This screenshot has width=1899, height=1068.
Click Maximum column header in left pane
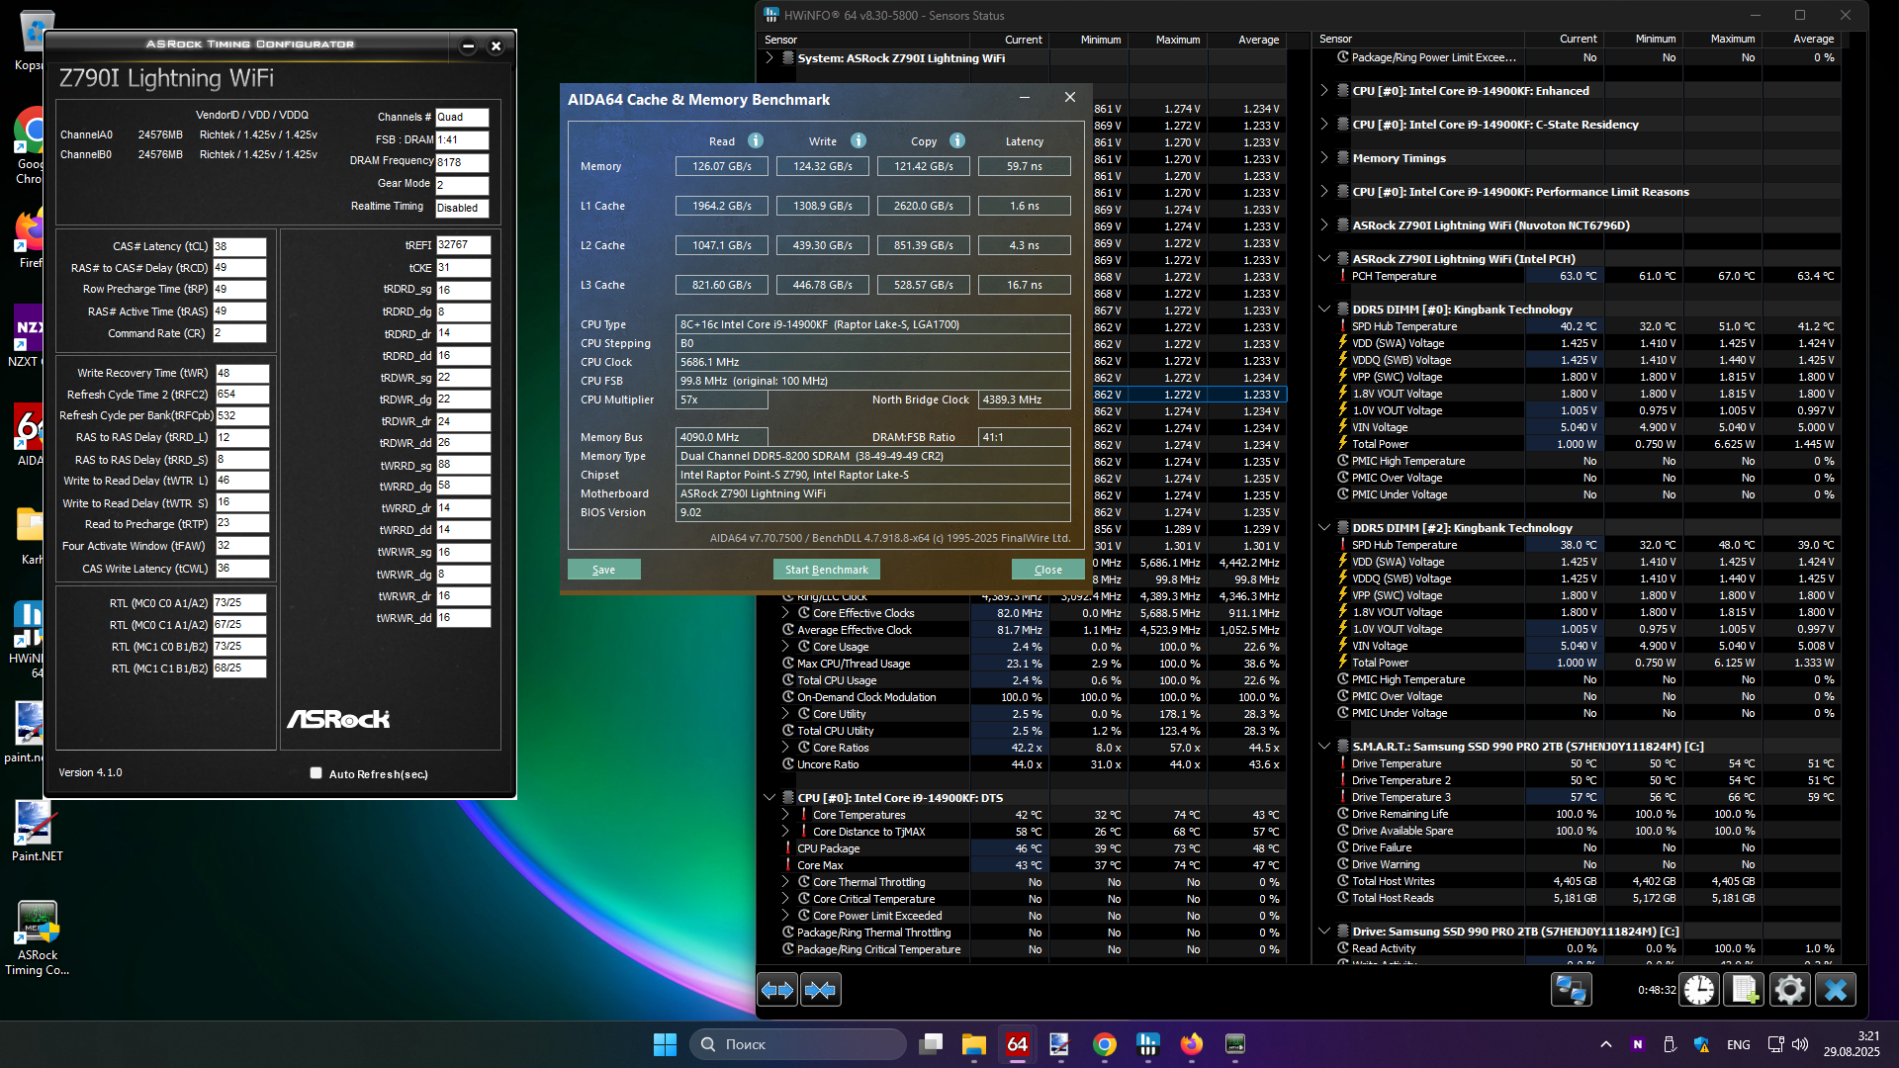click(x=1167, y=40)
